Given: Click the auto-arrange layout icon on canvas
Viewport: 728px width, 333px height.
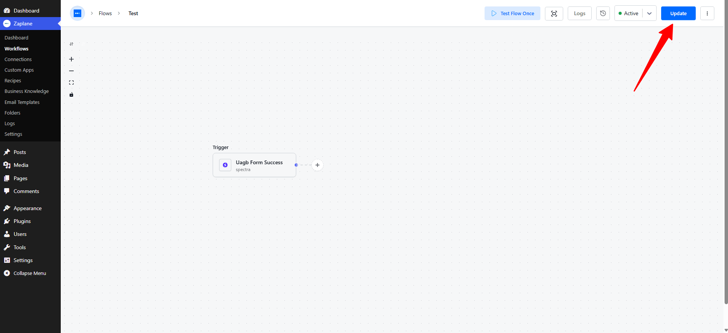Looking at the screenshot, I should click(71, 44).
